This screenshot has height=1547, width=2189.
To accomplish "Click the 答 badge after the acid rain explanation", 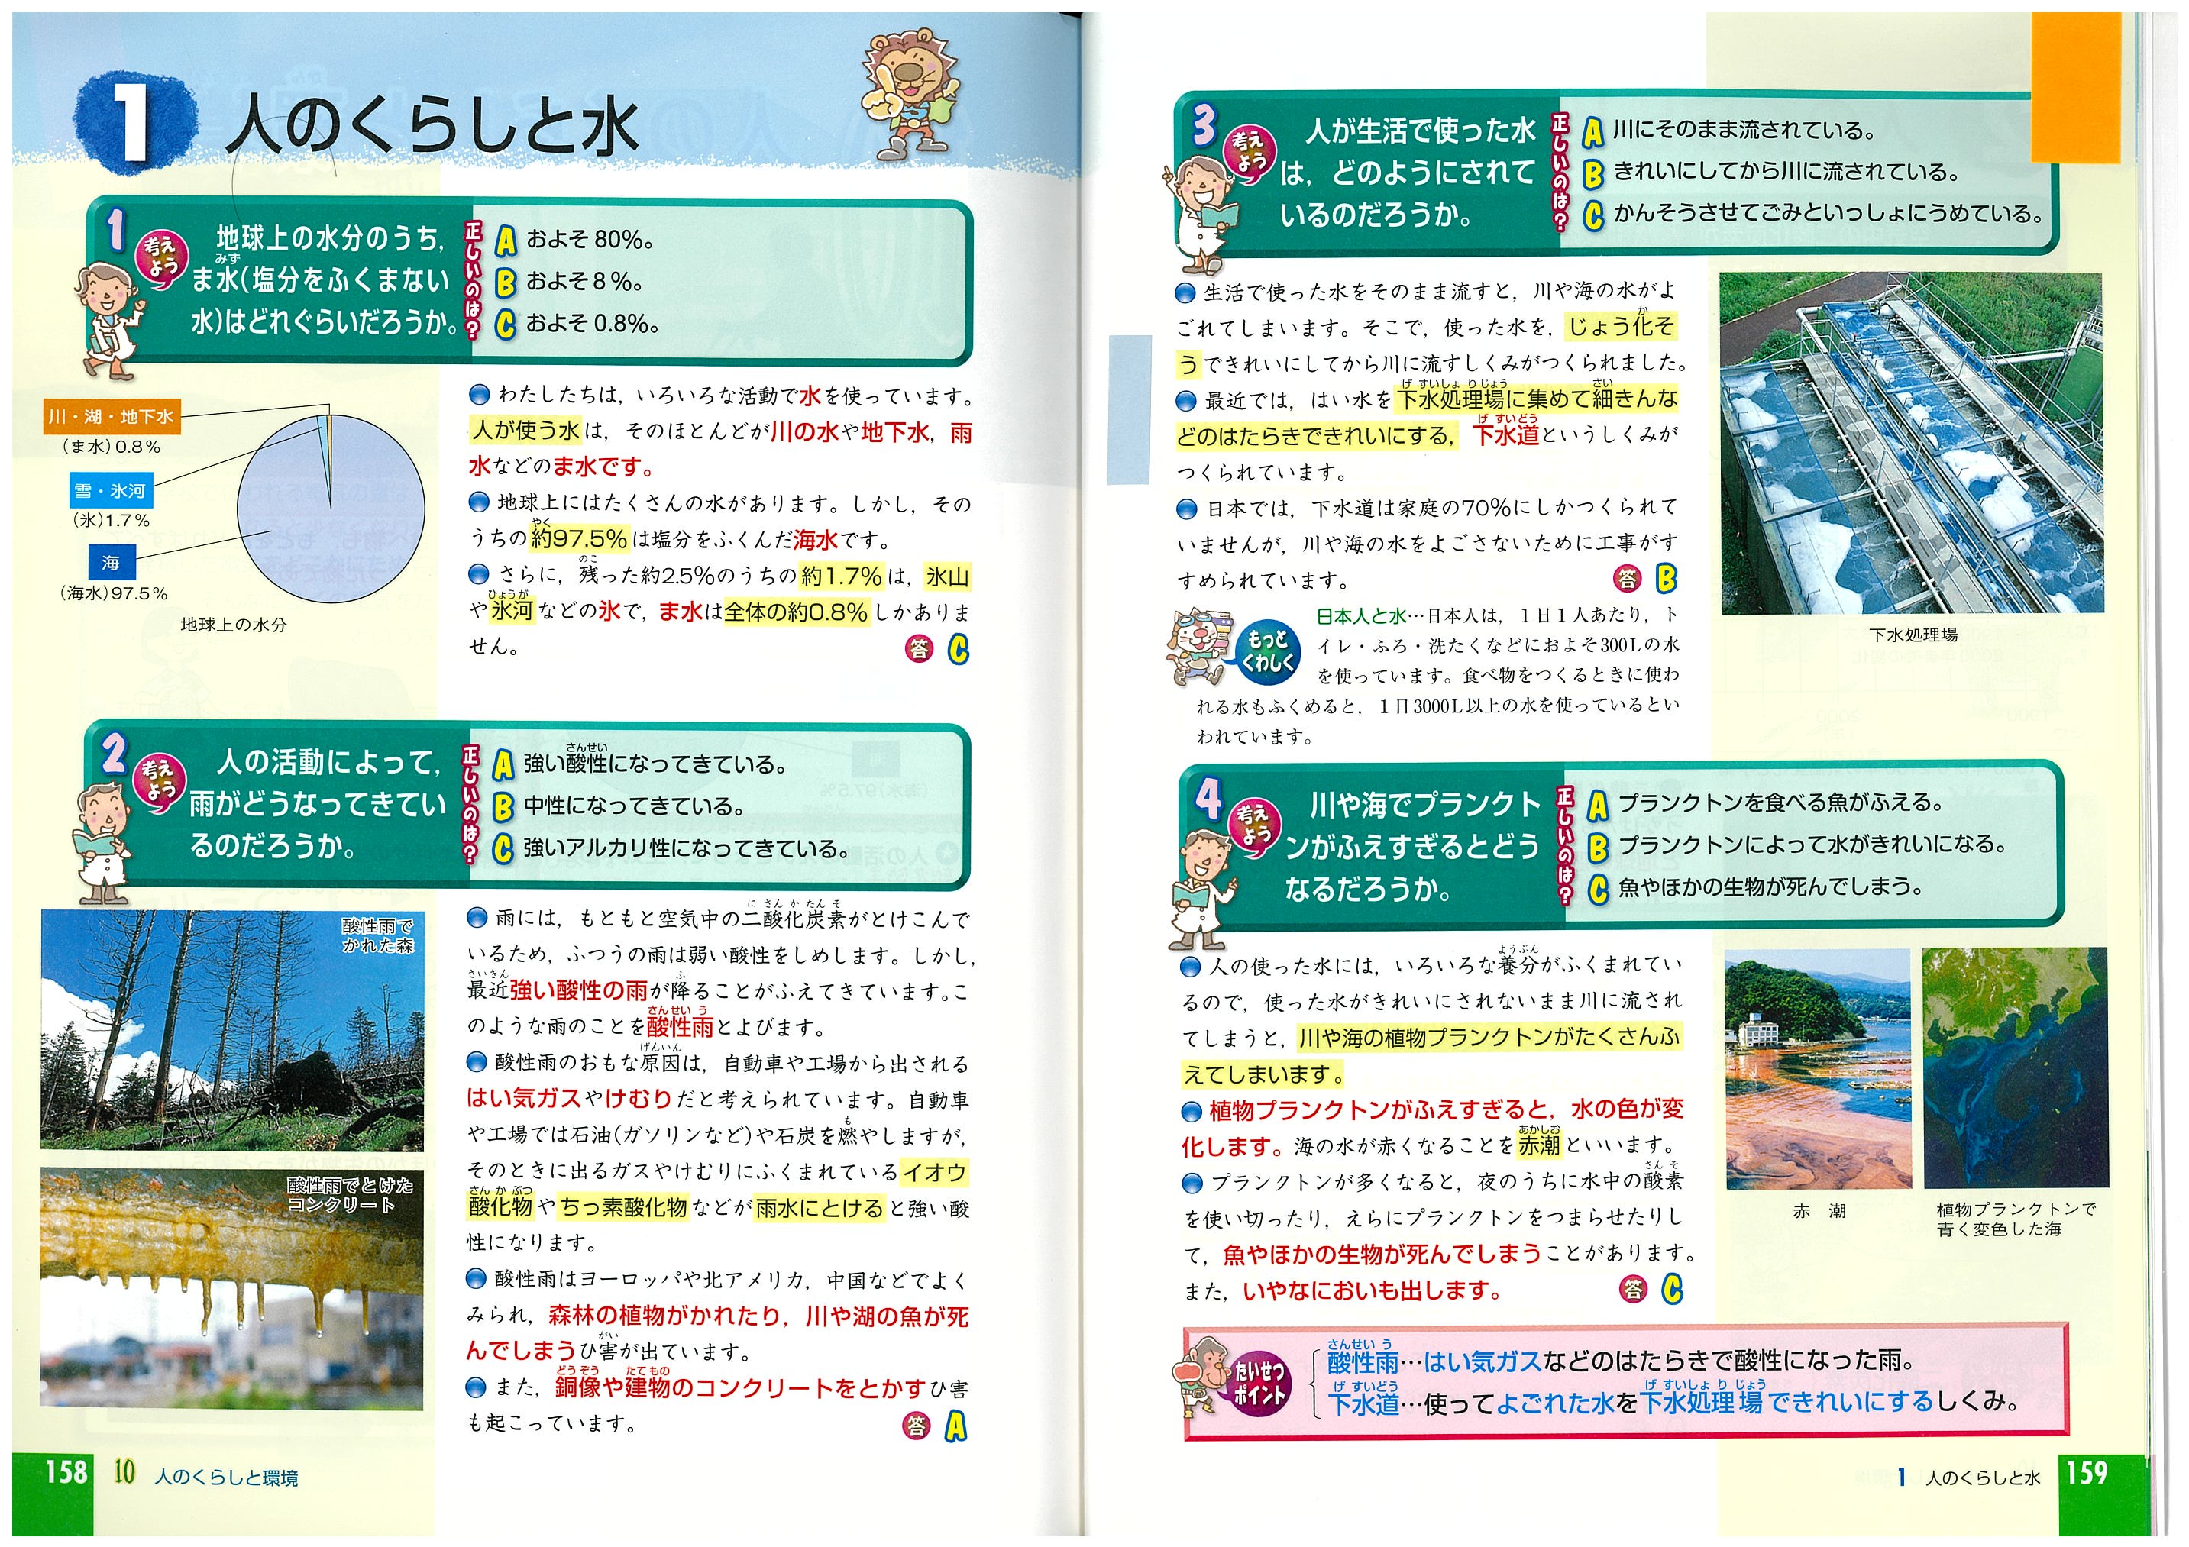I will pos(915,1425).
